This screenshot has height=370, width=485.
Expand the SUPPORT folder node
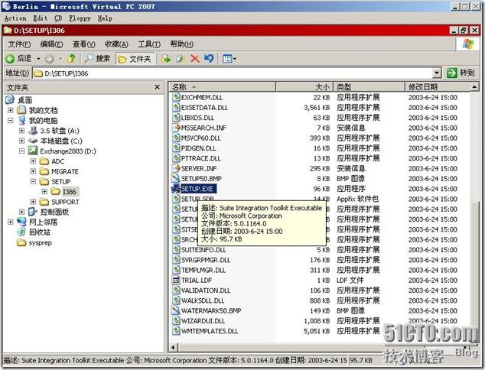click(x=33, y=202)
